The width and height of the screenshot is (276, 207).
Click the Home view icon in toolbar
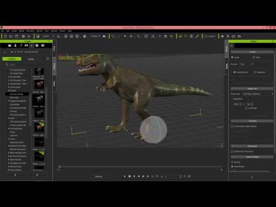59,36
